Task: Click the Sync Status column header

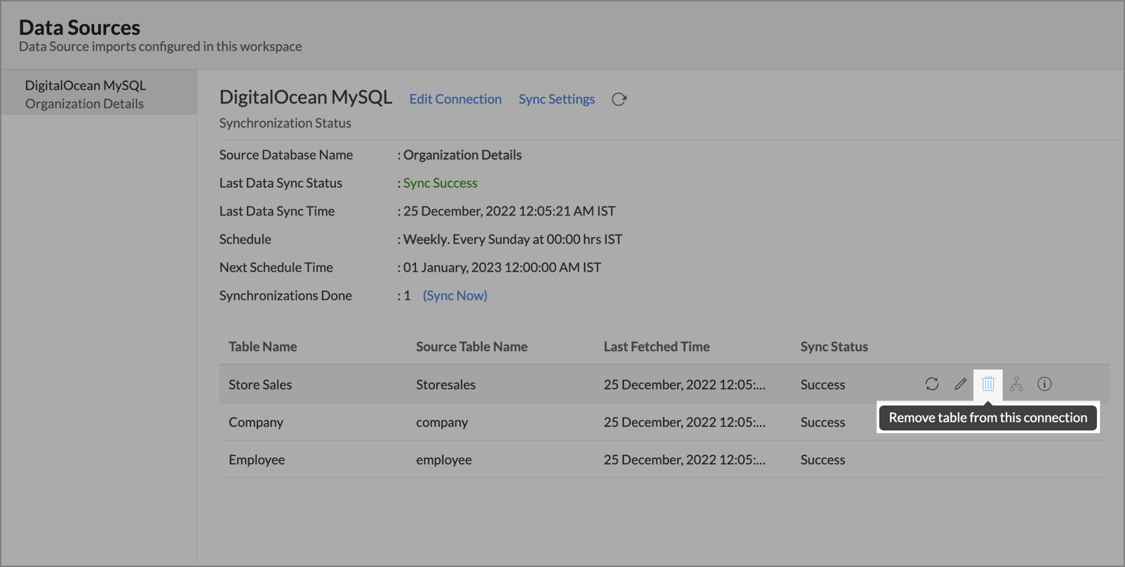Action: pyautogui.click(x=834, y=347)
